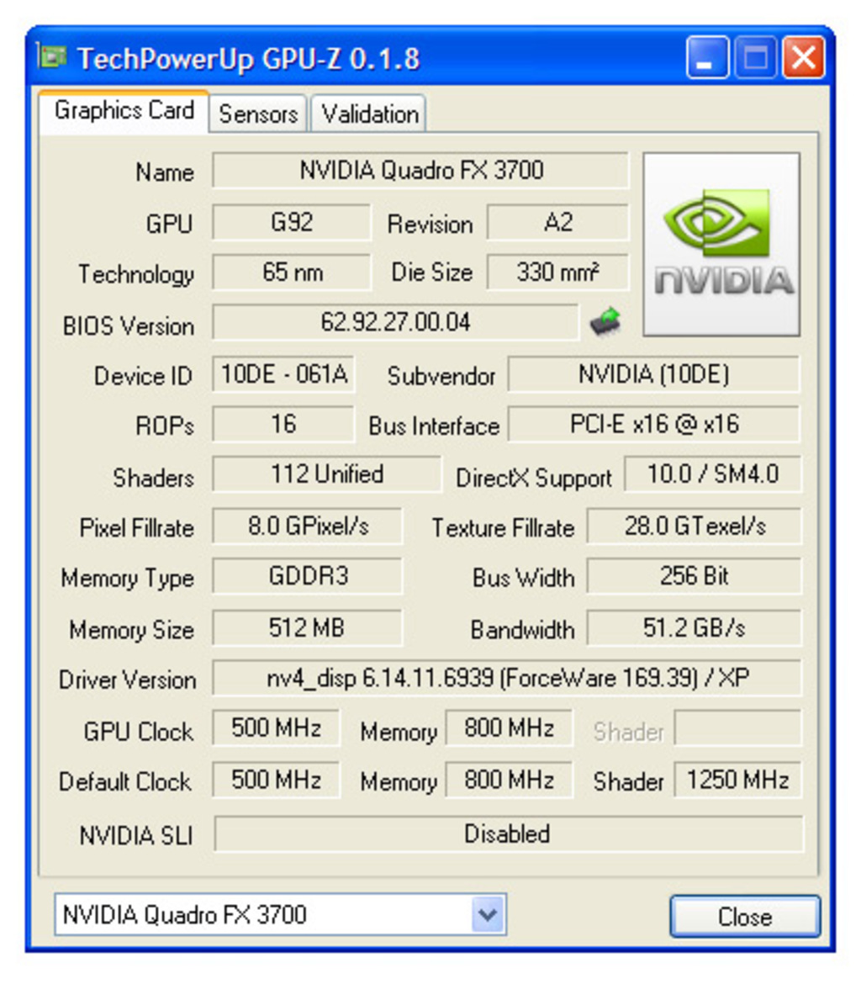861x984 pixels.
Task: Click the BIOS save chip icon
Action: pos(605,323)
